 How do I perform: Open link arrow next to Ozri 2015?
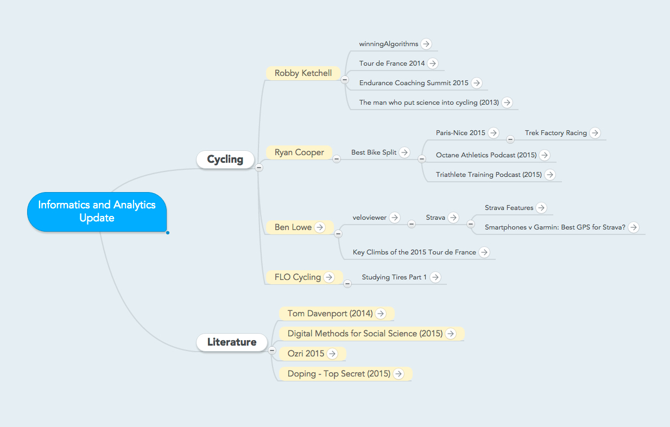pyautogui.click(x=332, y=354)
